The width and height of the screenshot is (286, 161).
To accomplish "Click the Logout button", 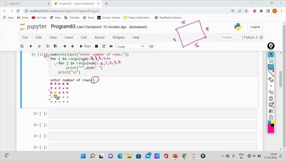I will (x=255, y=27).
